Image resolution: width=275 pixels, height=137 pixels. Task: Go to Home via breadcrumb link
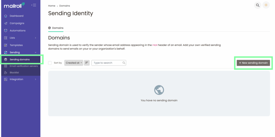pos(52,6)
